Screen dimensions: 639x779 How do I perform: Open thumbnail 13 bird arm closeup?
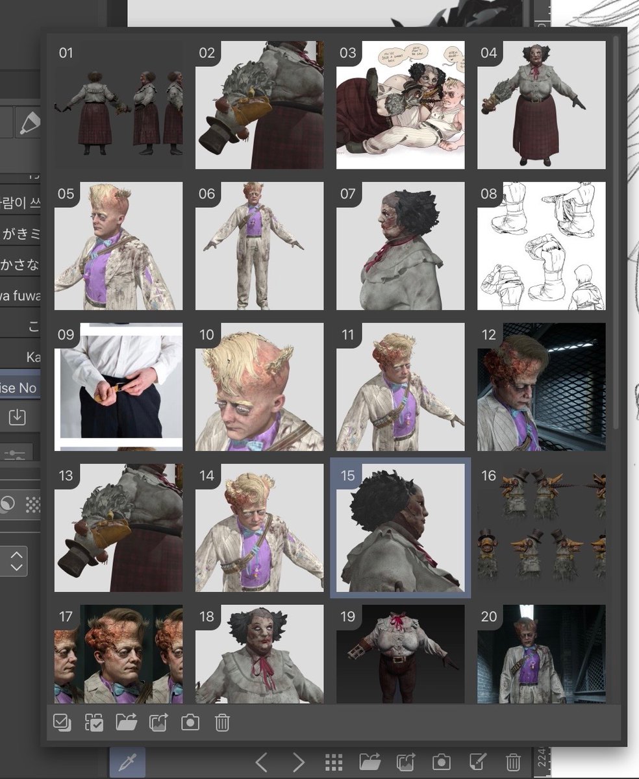[x=118, y=528]
